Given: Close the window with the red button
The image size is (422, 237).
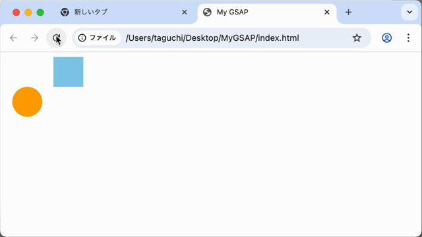Looking at the screenshot, I should 16,13.
